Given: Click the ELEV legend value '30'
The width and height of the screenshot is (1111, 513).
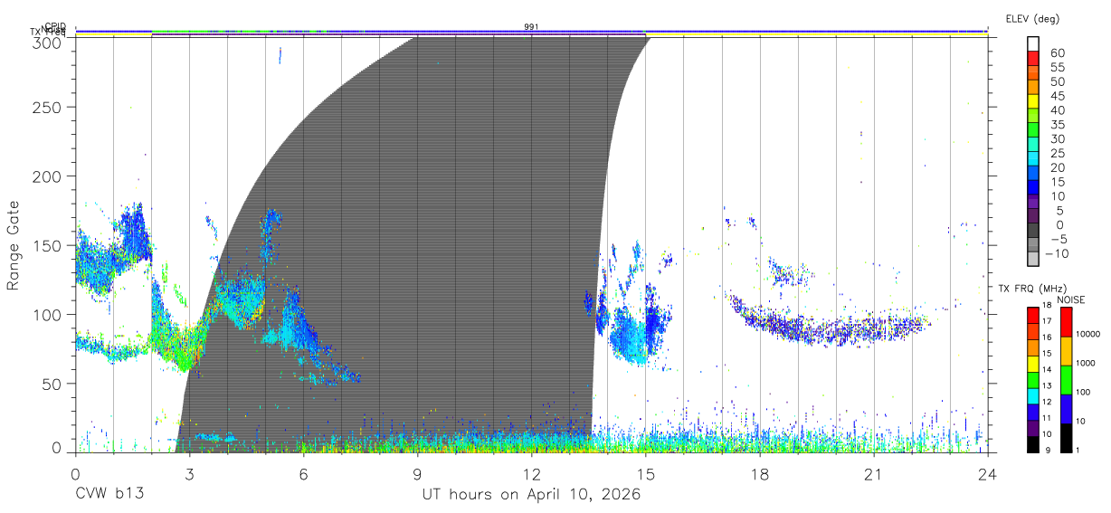Looking at the screenshot, I should point(1056,138).
